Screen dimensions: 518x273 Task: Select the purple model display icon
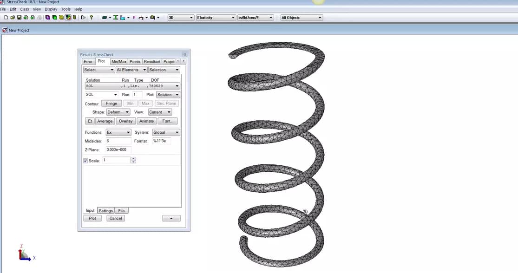coord(48,17)
